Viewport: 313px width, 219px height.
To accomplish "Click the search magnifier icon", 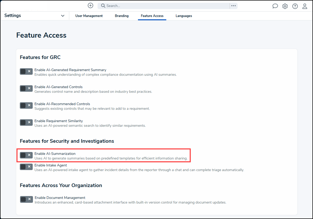I will click(103, 6).
